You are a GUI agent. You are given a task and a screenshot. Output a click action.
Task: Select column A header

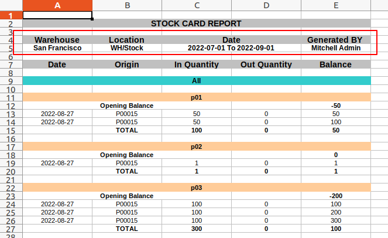[x=57, y=5]
